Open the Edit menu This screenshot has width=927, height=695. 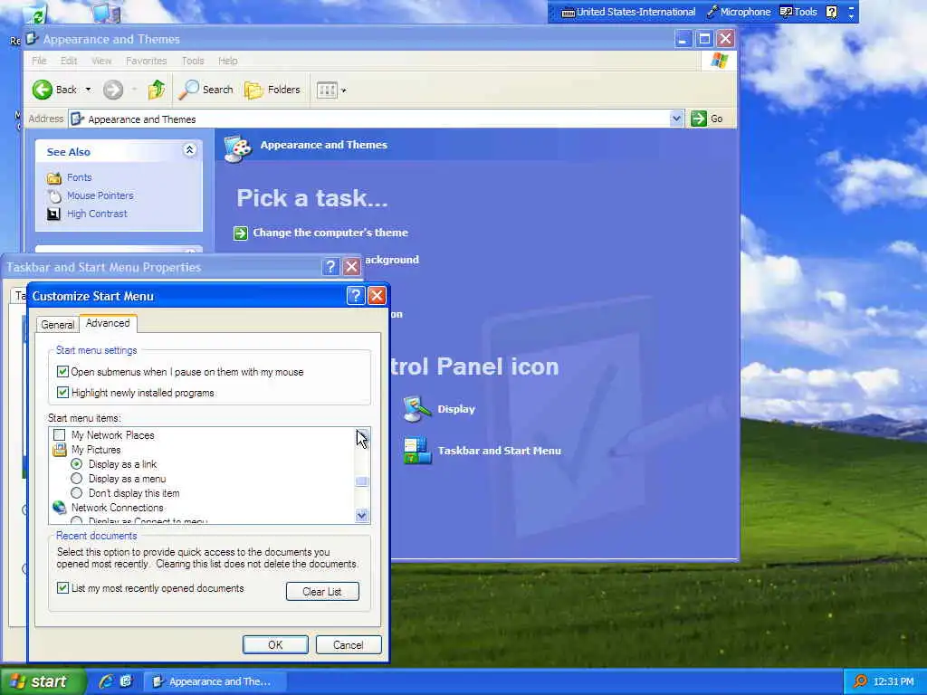69,61
